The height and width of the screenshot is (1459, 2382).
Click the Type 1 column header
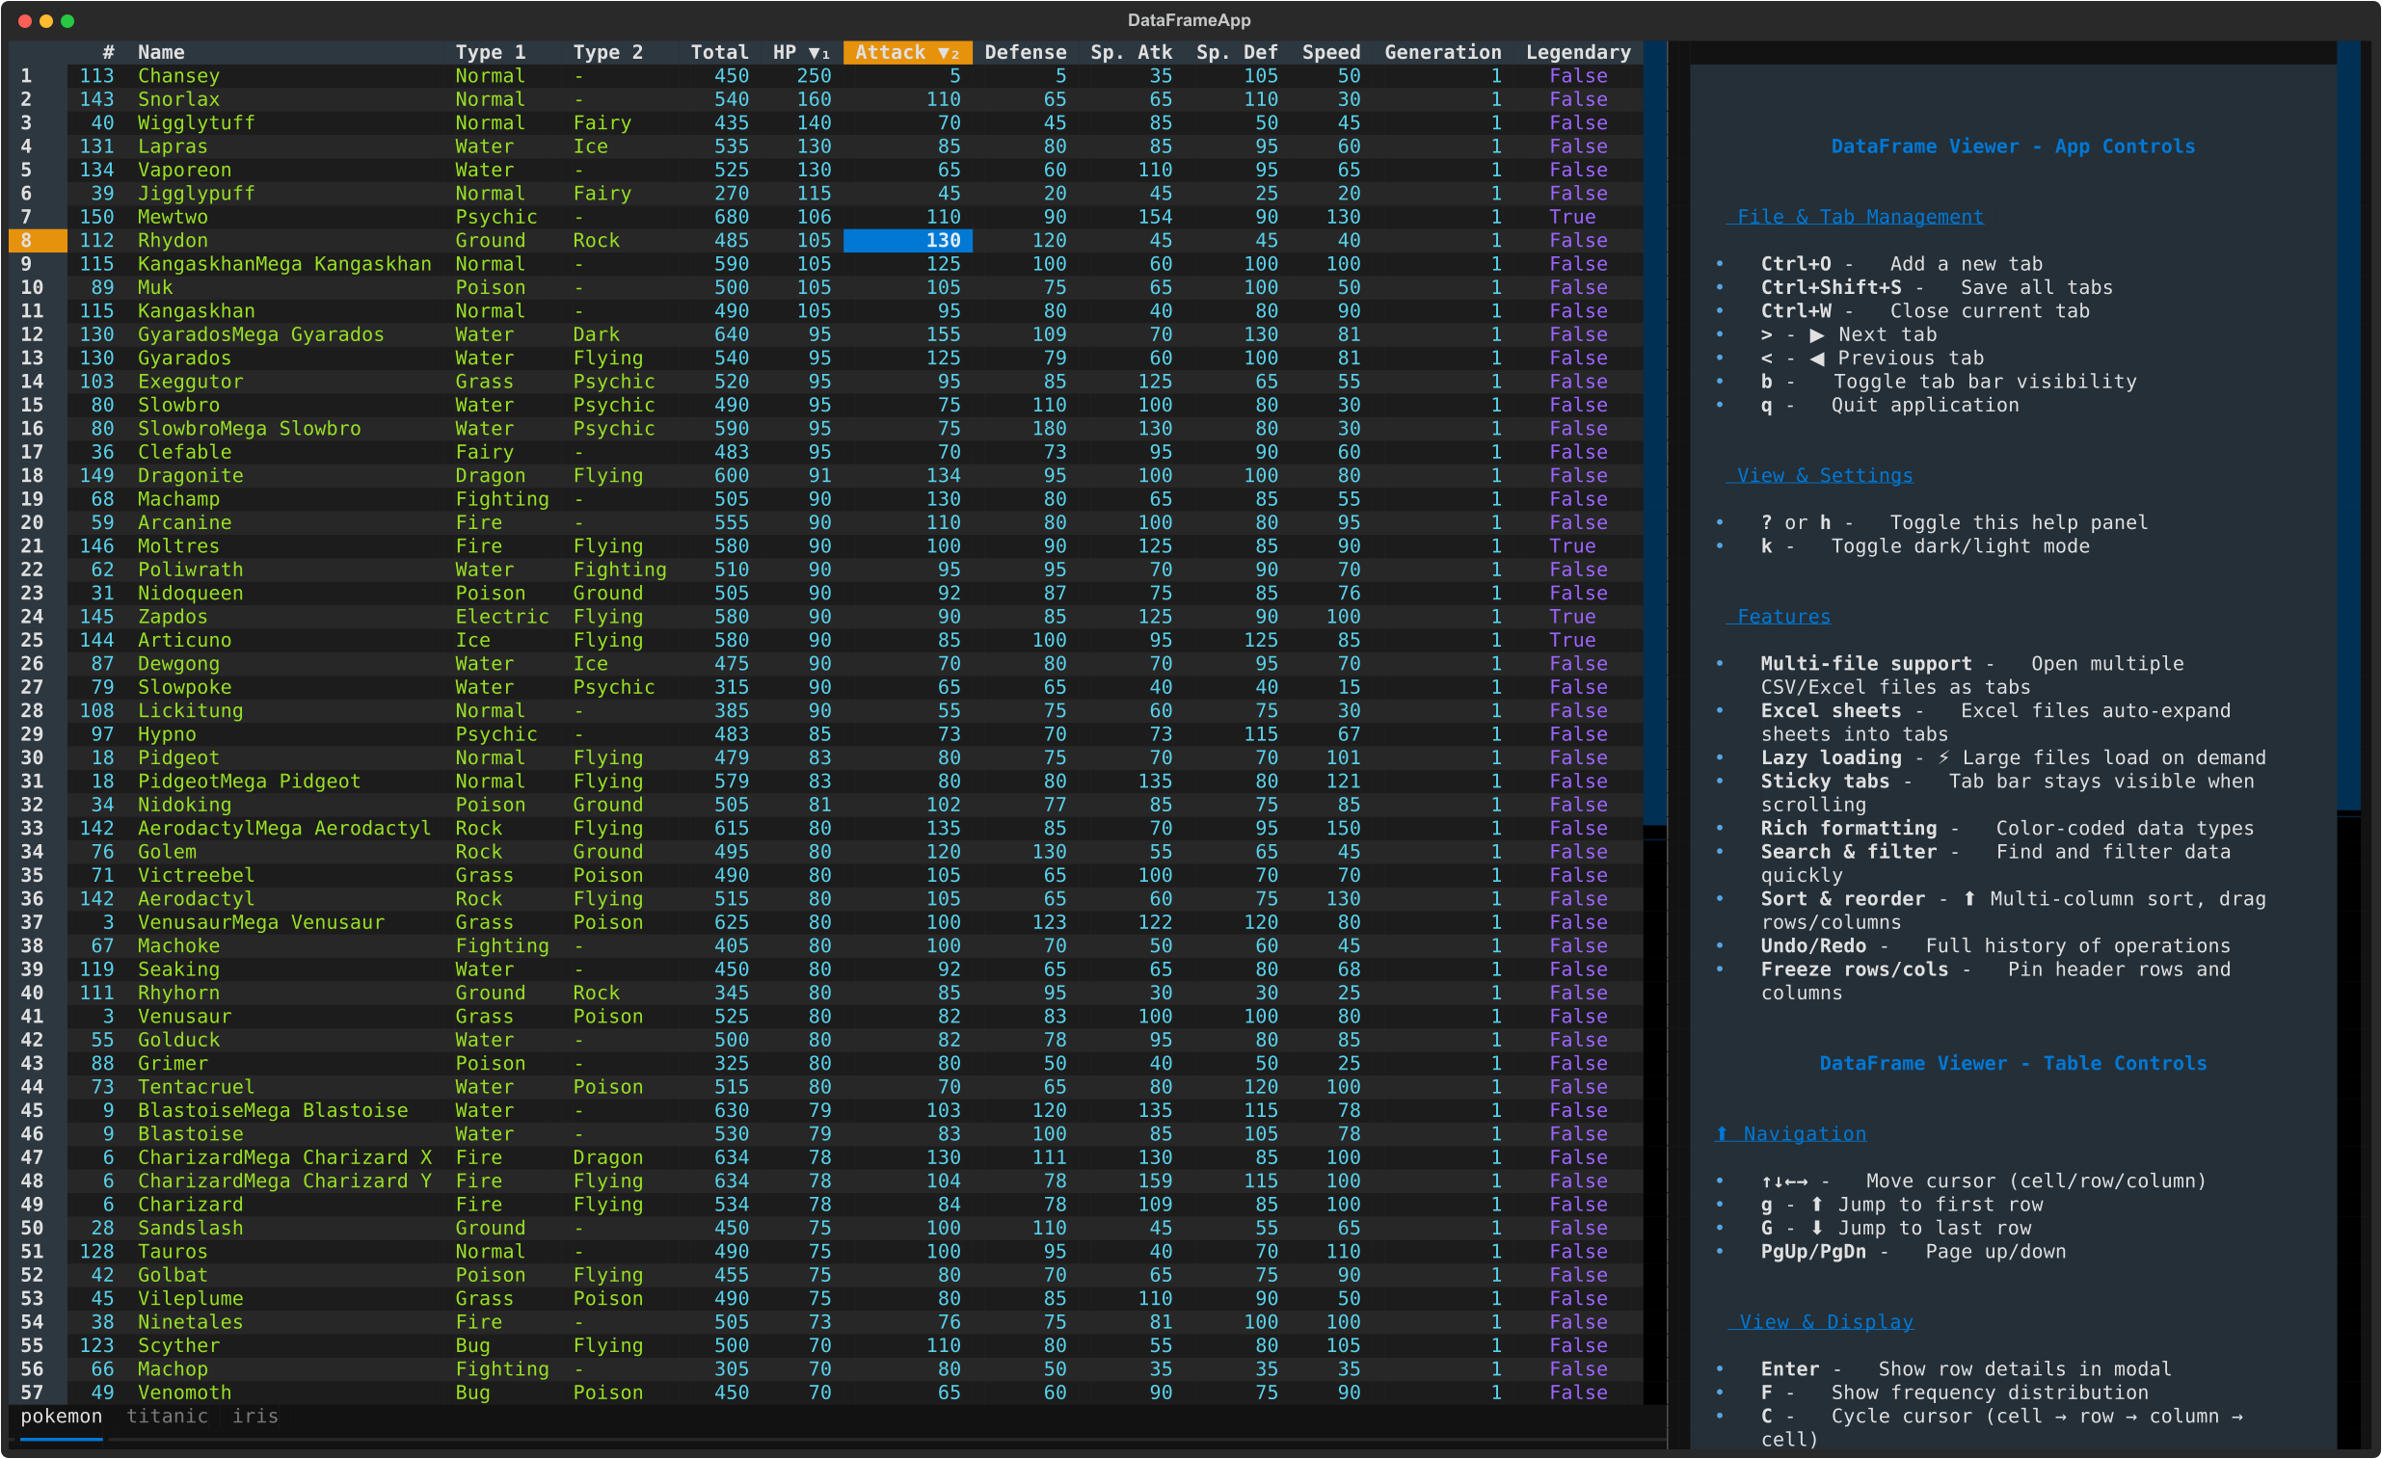pos(490,52)
